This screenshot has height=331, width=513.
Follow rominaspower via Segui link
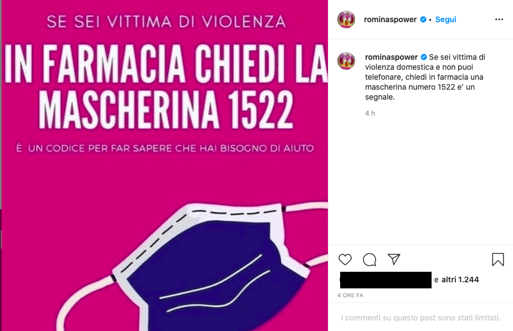point(445,19)
